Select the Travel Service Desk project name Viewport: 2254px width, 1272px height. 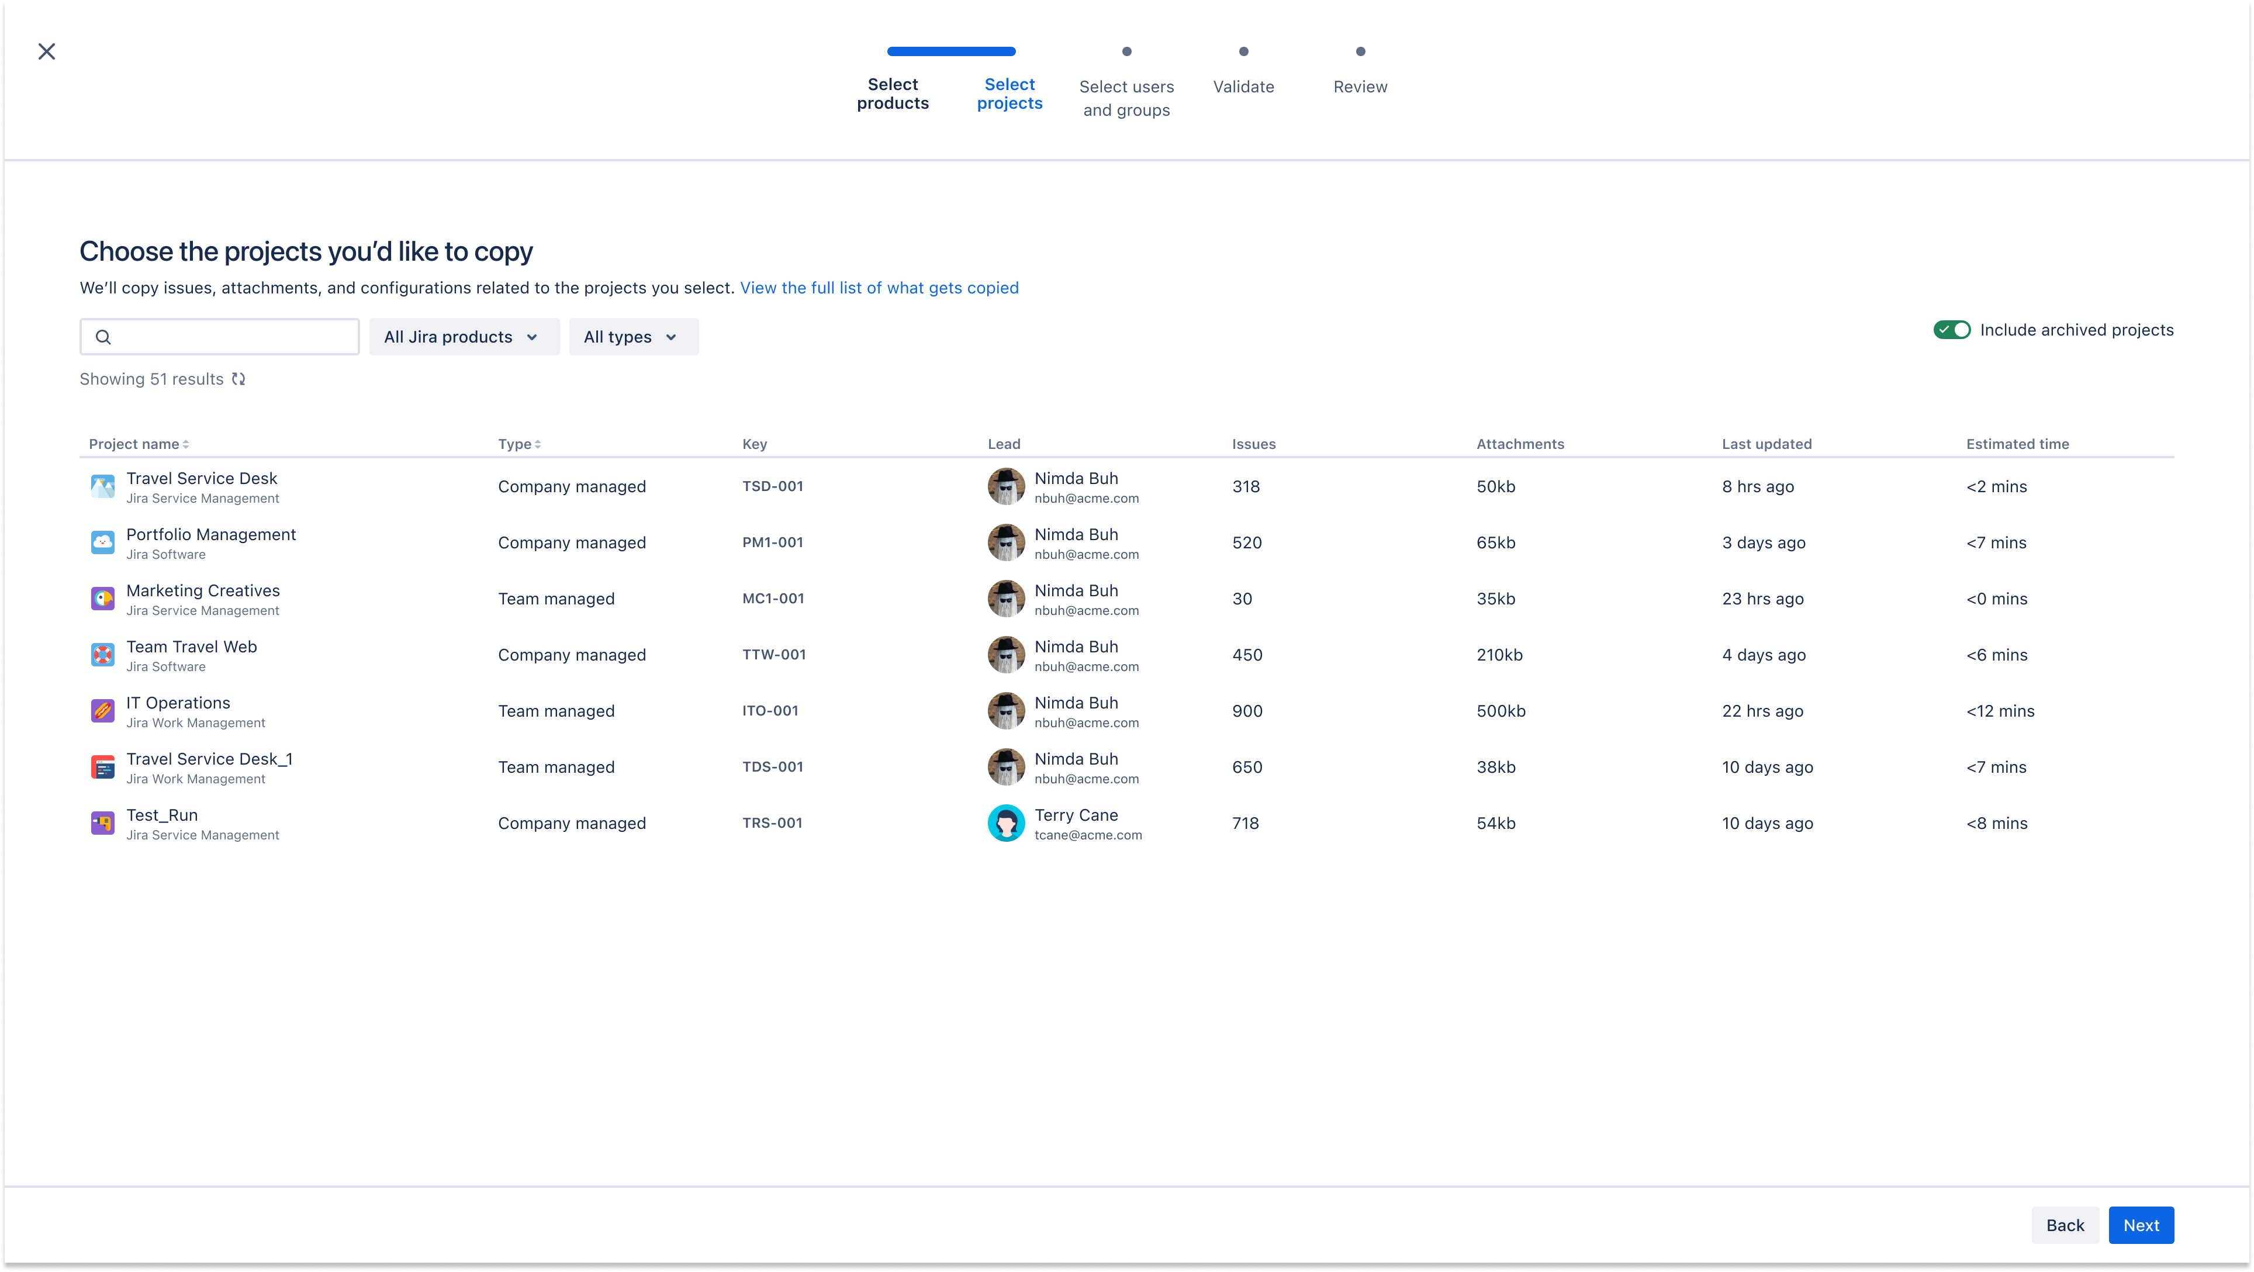[201, 479]
